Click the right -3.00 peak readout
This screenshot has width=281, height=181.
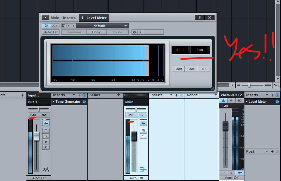tap(199, 50)
